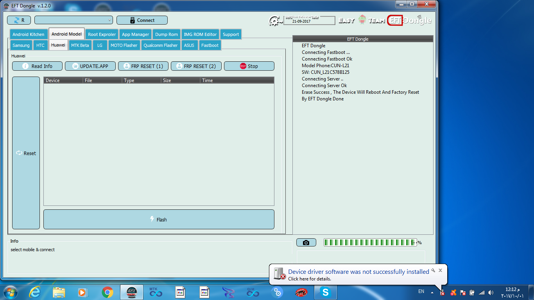Start flashing with the Flash button
The image size is (534, 300).
(x=159, y=220)
